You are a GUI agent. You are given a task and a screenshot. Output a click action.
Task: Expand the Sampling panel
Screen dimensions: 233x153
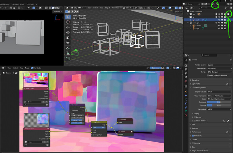coord(195,80)
